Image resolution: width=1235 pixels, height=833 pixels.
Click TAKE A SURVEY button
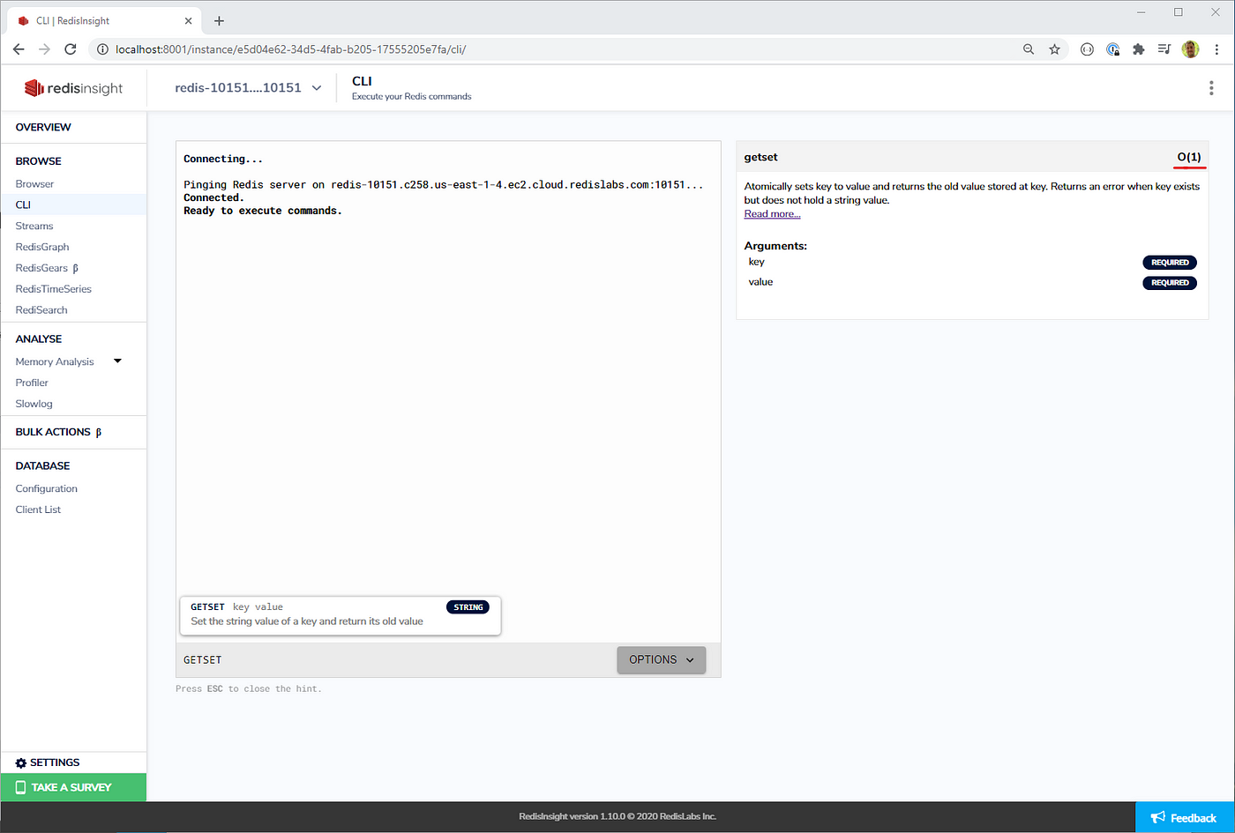(x=73, y=787)
